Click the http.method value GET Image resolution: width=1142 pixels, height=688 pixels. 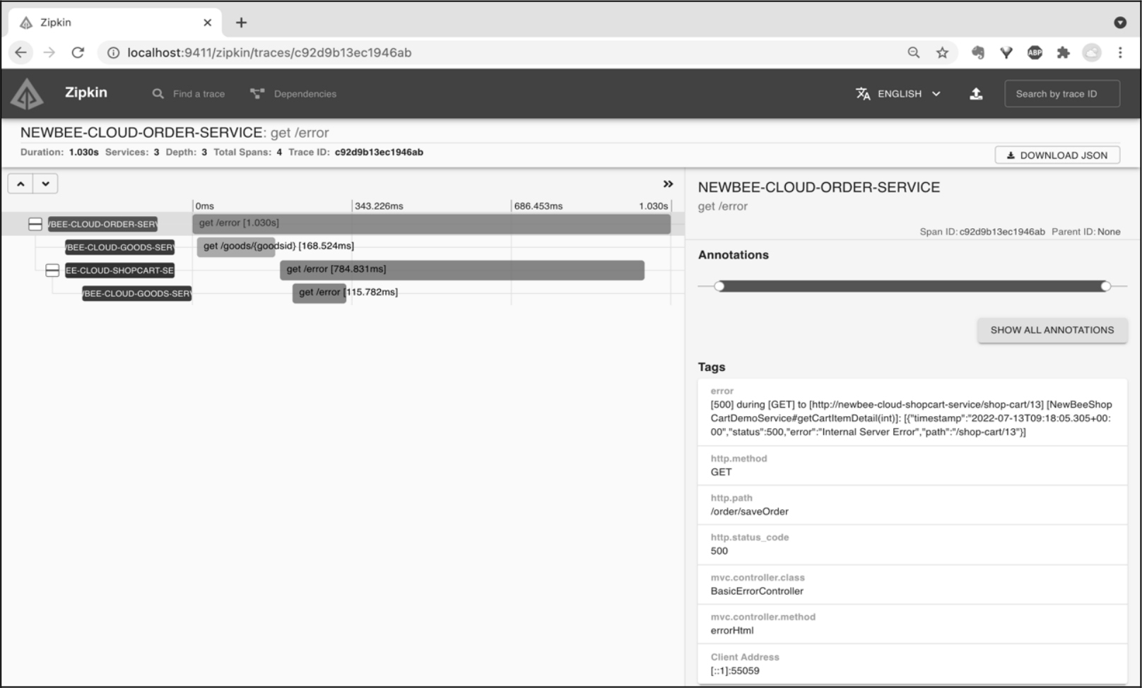coord(721,472)
